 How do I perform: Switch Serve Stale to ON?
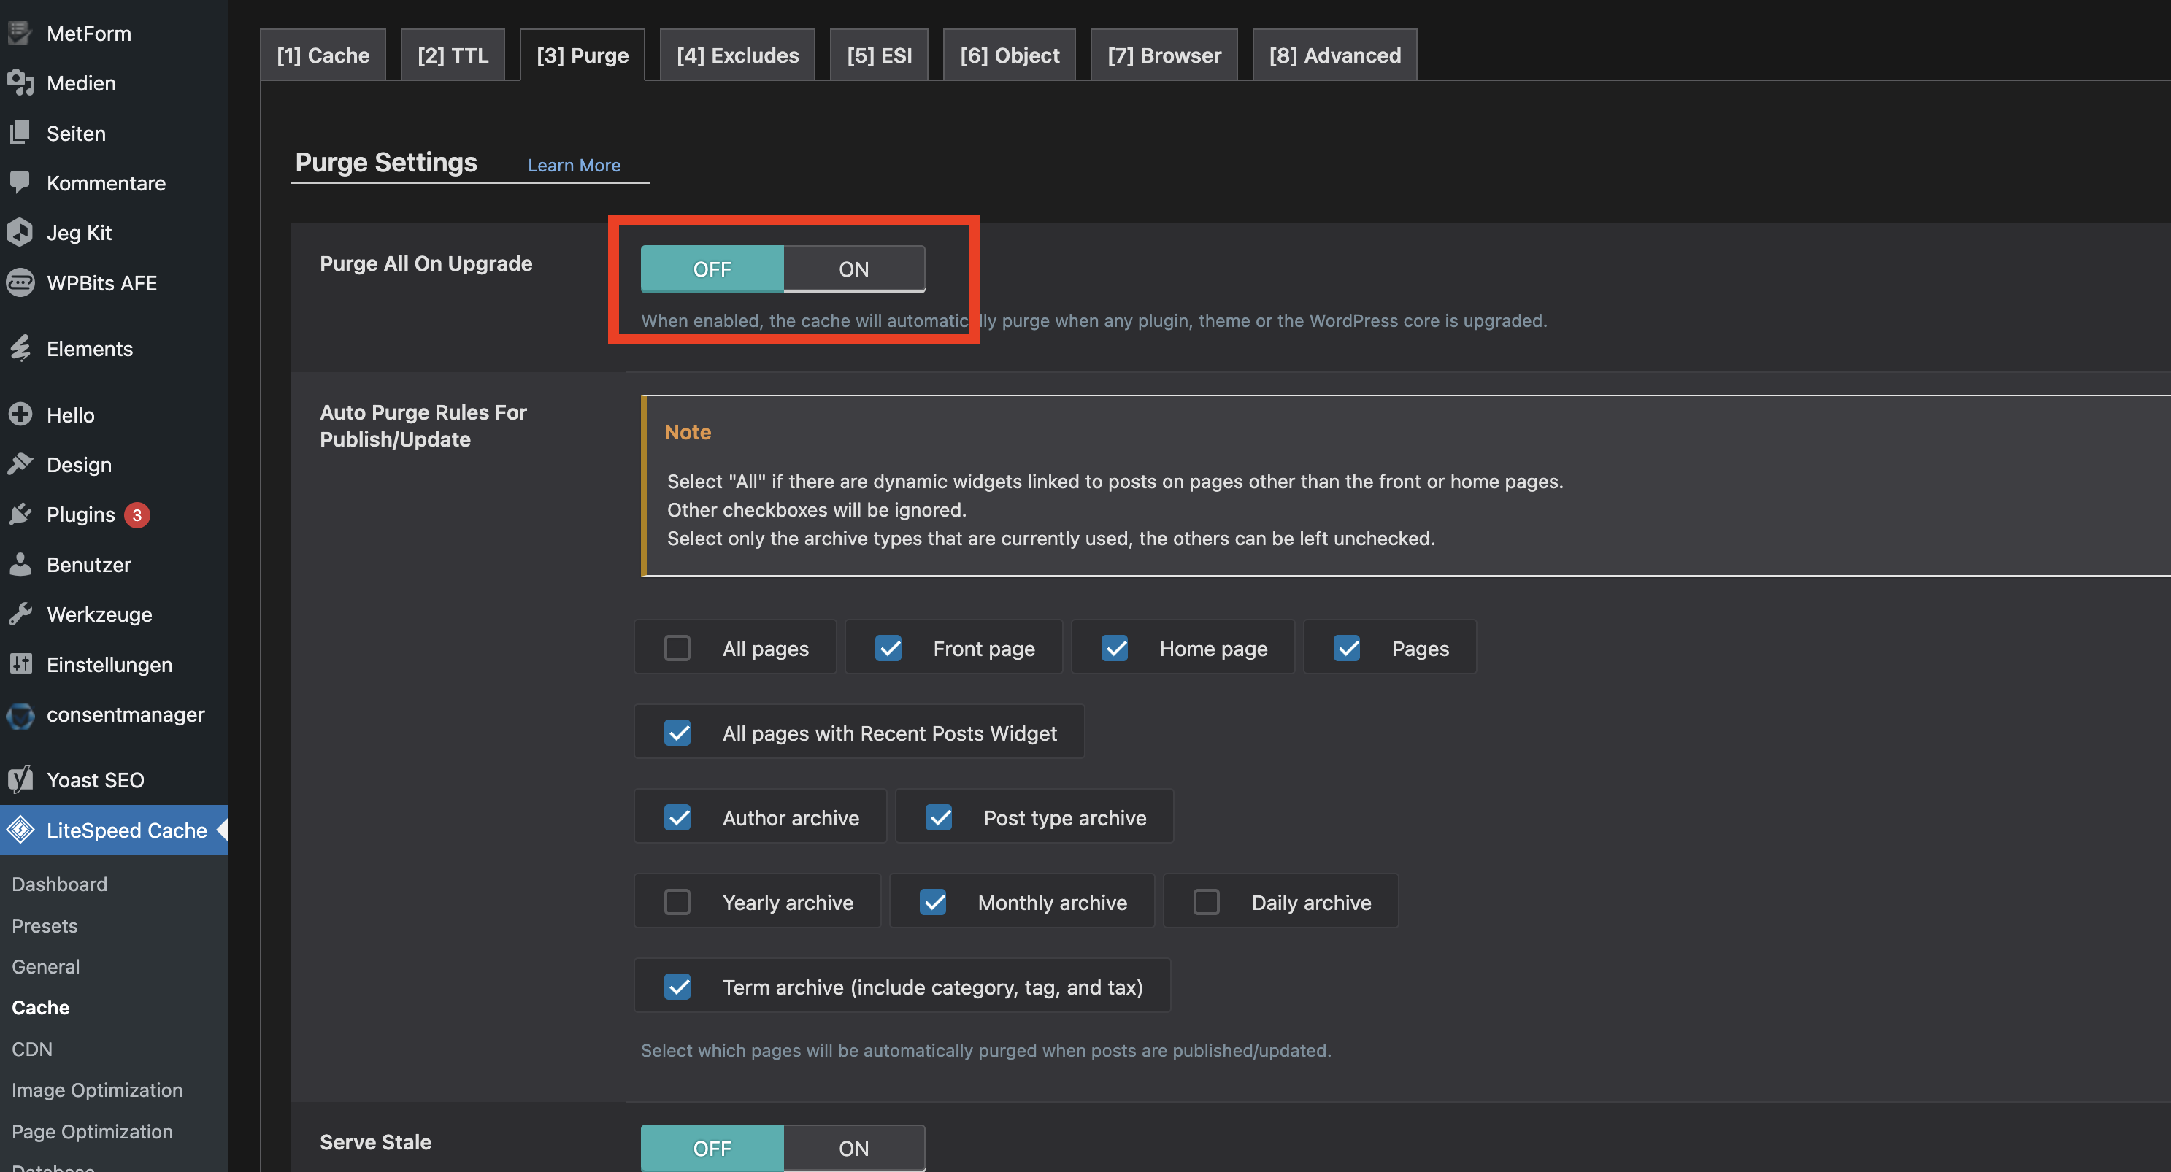[x=853, y=1148]
